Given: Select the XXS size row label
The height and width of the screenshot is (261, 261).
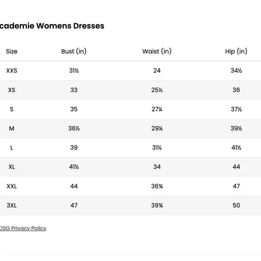Looking at the screenshot, I should click(12, 71).
